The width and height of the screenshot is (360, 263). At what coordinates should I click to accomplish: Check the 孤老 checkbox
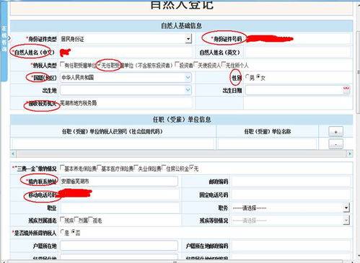(90, 220)
